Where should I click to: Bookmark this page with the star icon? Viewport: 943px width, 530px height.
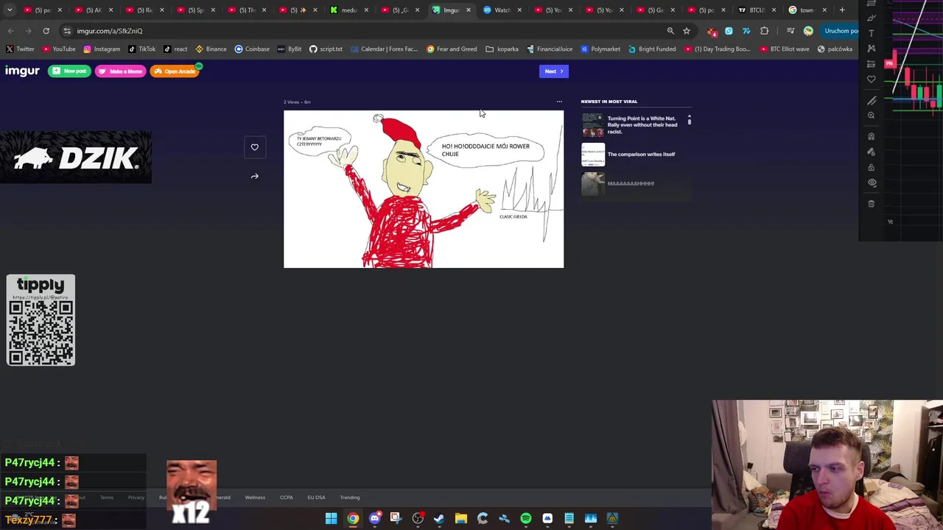[x=687, y=31]
